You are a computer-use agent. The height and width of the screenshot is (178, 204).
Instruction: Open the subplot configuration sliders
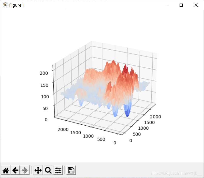[x=58, y=170]
